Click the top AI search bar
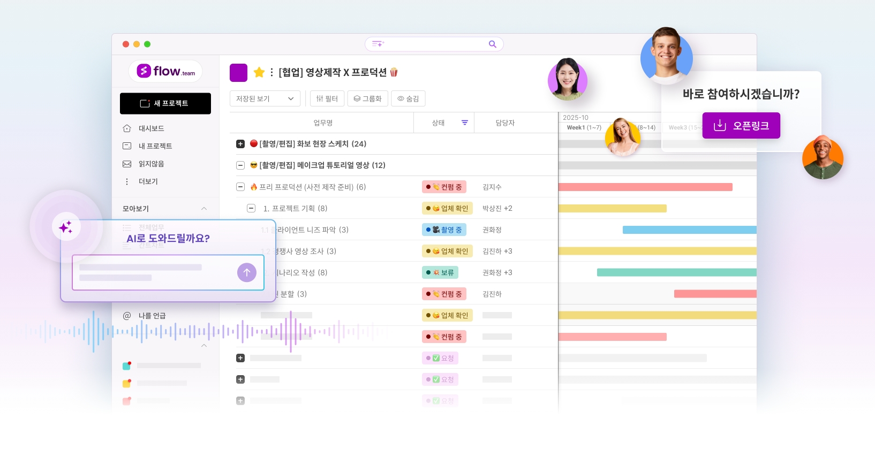The image size is (875, 457). coord(434,44)
